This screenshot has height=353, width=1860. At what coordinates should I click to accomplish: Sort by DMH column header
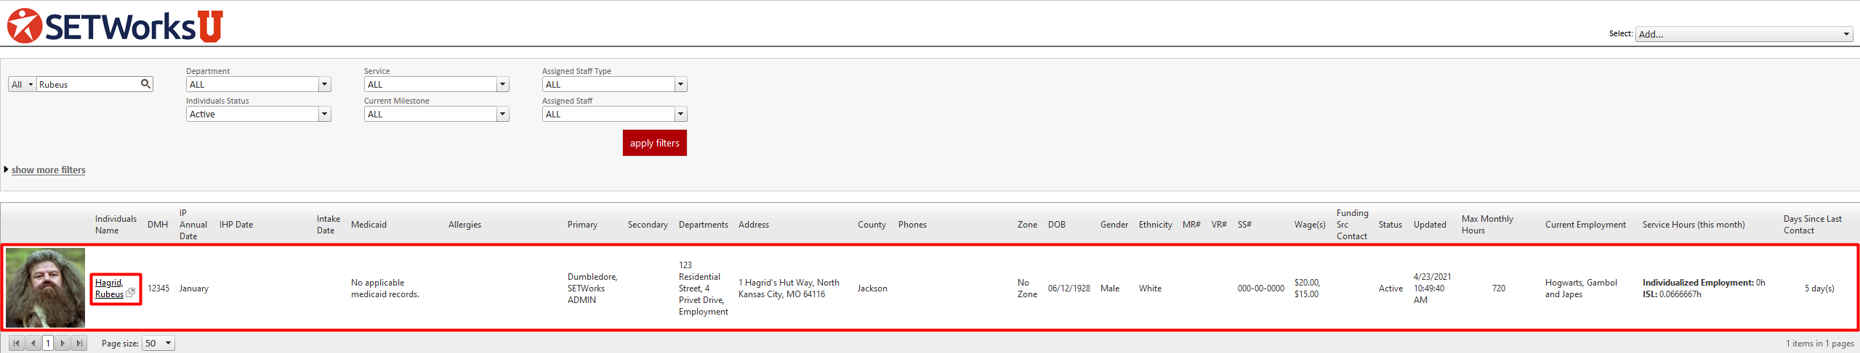click(x=158, y=225)
